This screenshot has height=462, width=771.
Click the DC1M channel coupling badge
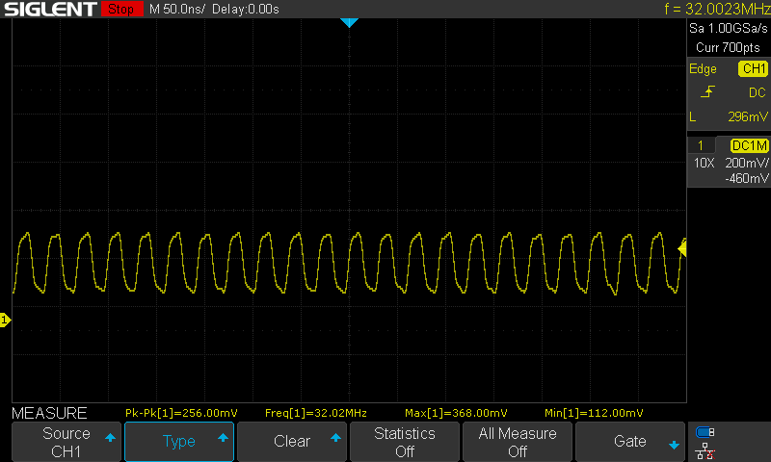tap(749, 145)
